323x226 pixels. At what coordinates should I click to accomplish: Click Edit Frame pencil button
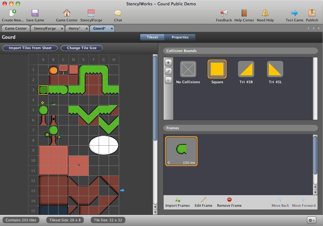tap(203, 200)
